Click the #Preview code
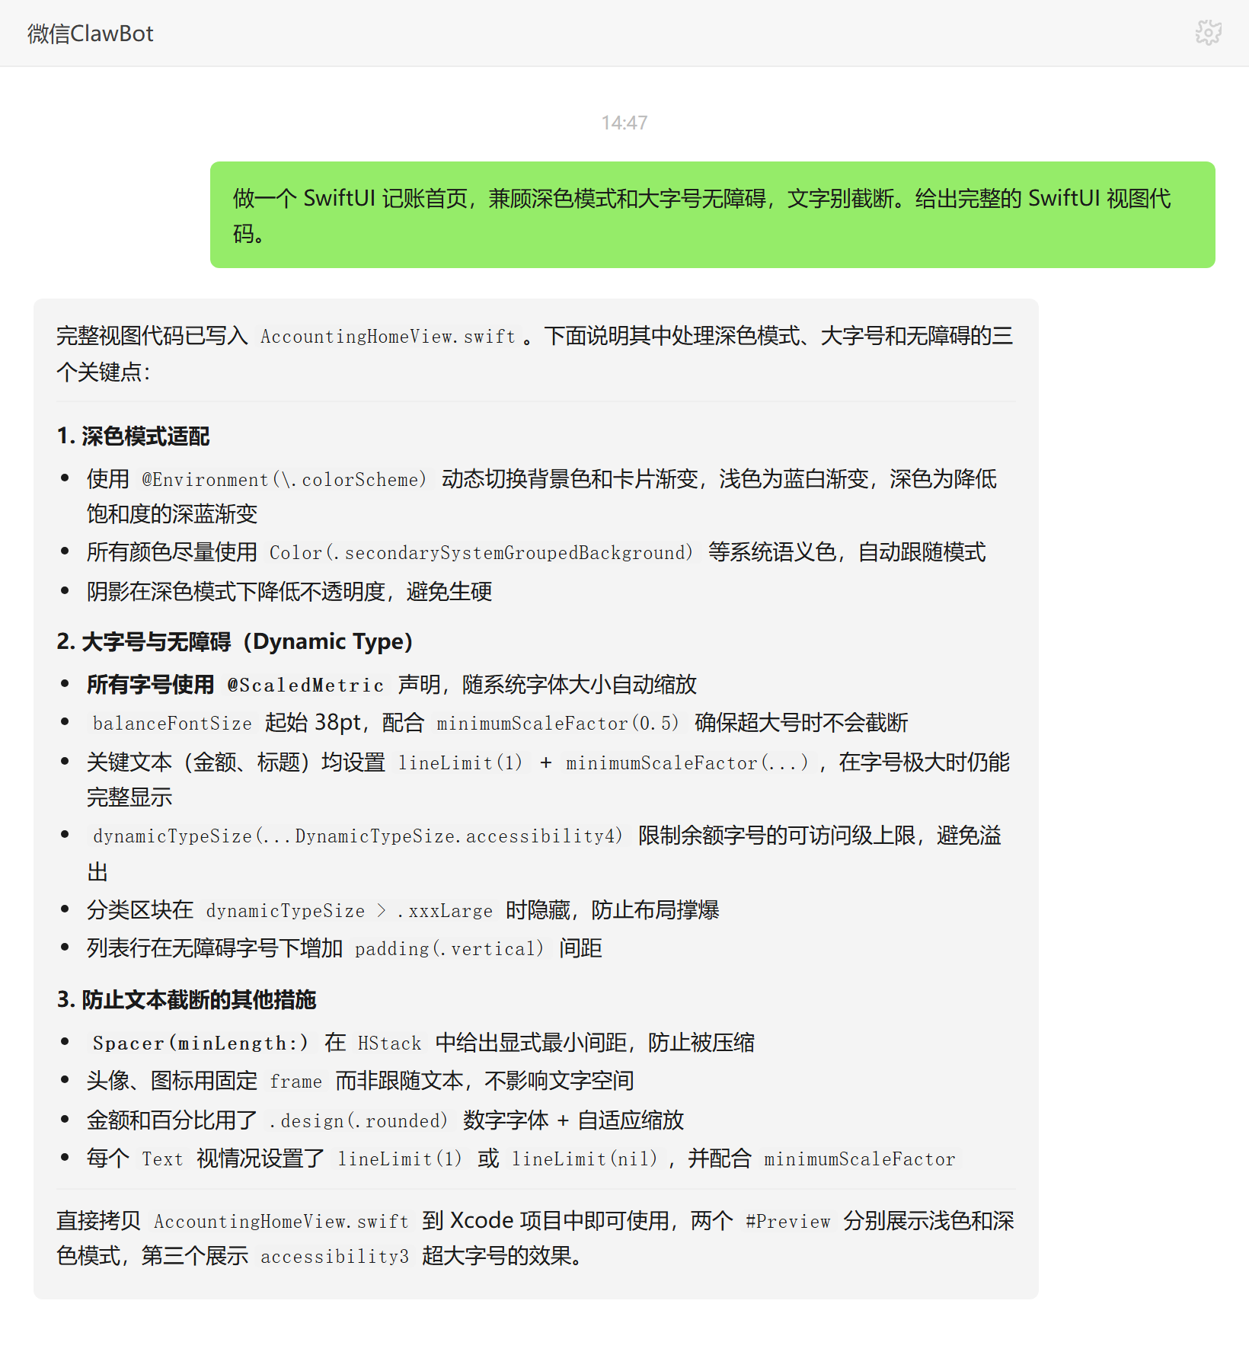The image size is (1249, 1371). [x=788, y=1222]
